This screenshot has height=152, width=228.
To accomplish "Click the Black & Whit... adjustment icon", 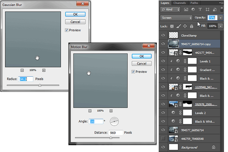I will tap(173, 121).
